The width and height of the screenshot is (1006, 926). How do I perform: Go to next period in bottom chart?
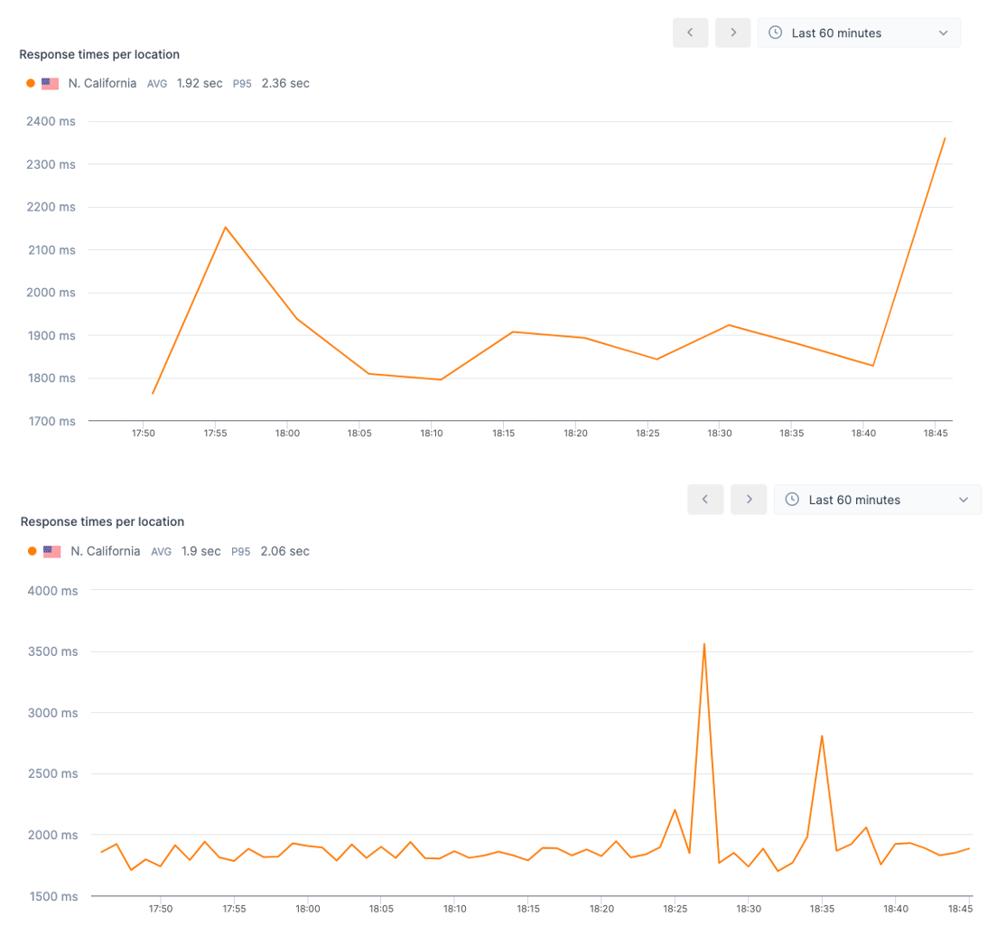pyautogui.click(x=749, y=500)
